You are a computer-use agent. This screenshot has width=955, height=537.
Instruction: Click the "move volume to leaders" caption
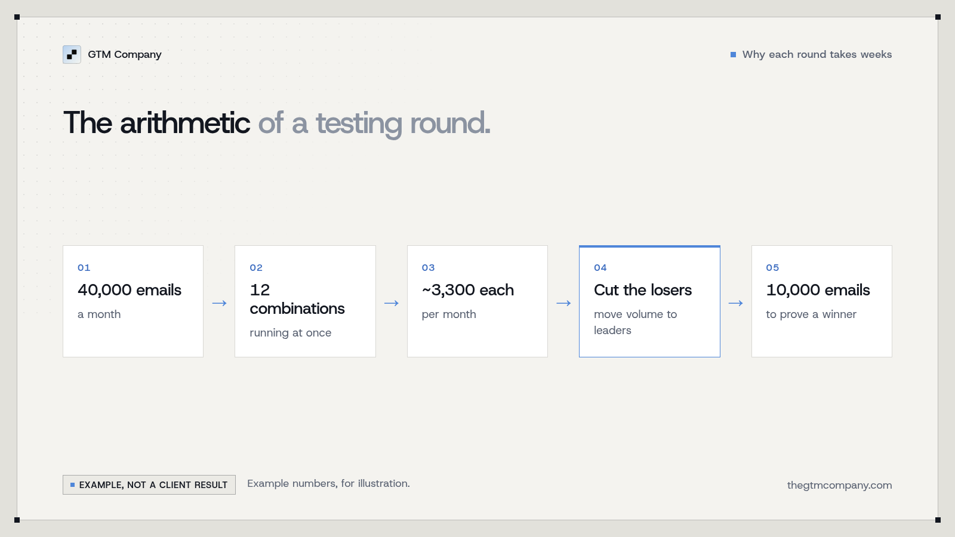pyautogui.click(x=636, y=322)
